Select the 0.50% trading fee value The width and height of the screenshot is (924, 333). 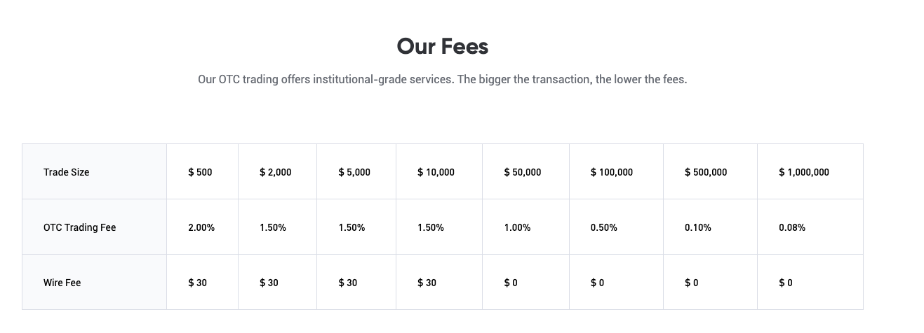(604, 227)
